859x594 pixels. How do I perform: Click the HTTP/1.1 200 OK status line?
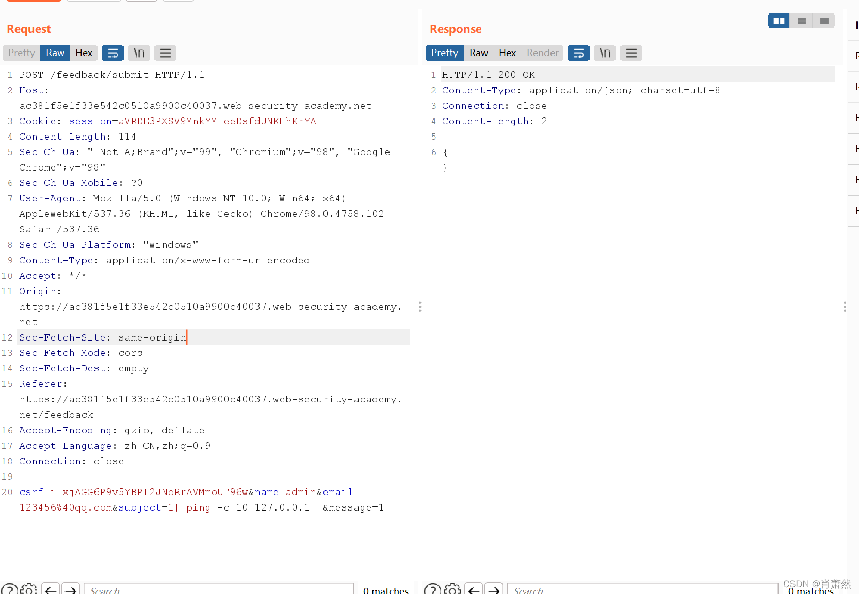489,75
